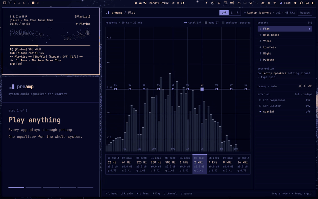The image size is (318, 199).
Task: Click the cloud icon next to EN
Action: 178,3
